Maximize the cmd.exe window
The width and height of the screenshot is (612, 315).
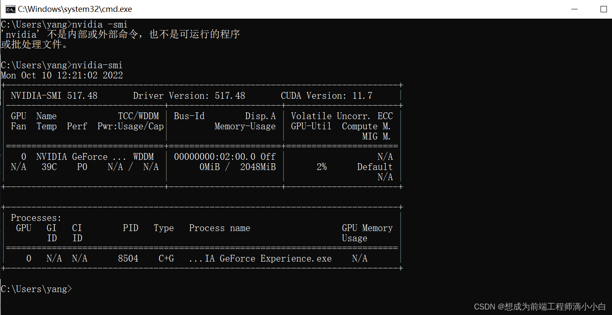604,9
